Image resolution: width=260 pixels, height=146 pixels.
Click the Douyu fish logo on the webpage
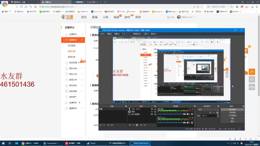(67, 17)
